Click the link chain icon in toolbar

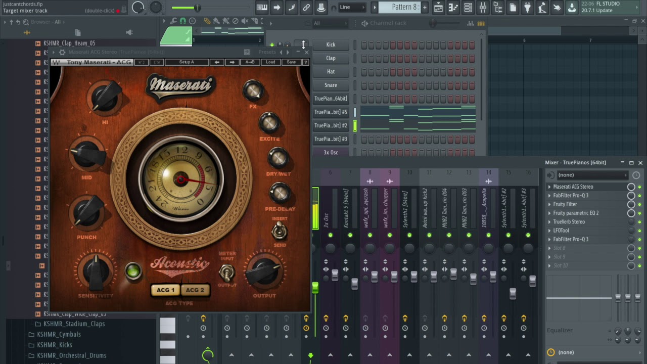[x=306, y=7]
